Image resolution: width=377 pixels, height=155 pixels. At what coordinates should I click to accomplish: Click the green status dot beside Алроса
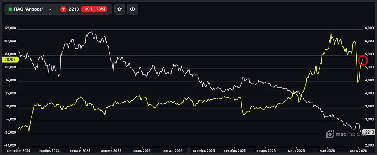pos(10,9)
